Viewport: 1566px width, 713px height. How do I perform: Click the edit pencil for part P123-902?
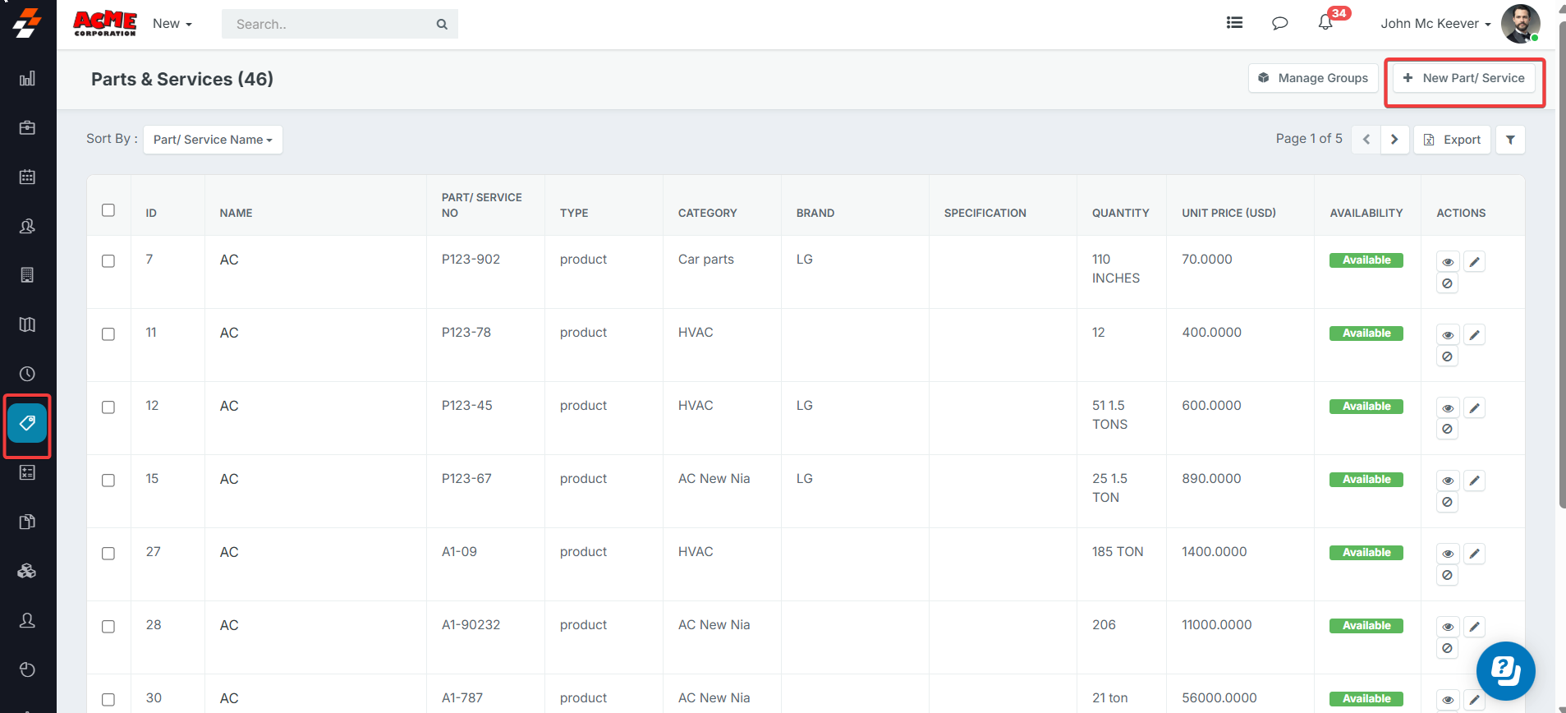[1475, 262]
